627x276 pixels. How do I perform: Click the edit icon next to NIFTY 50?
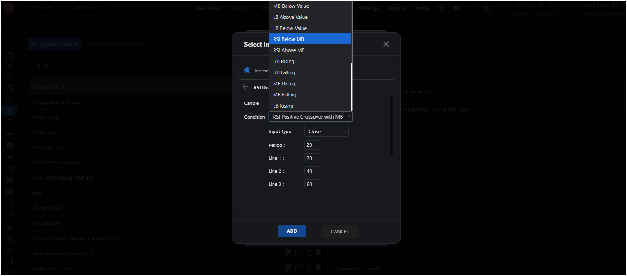click(x=542, y=5)
